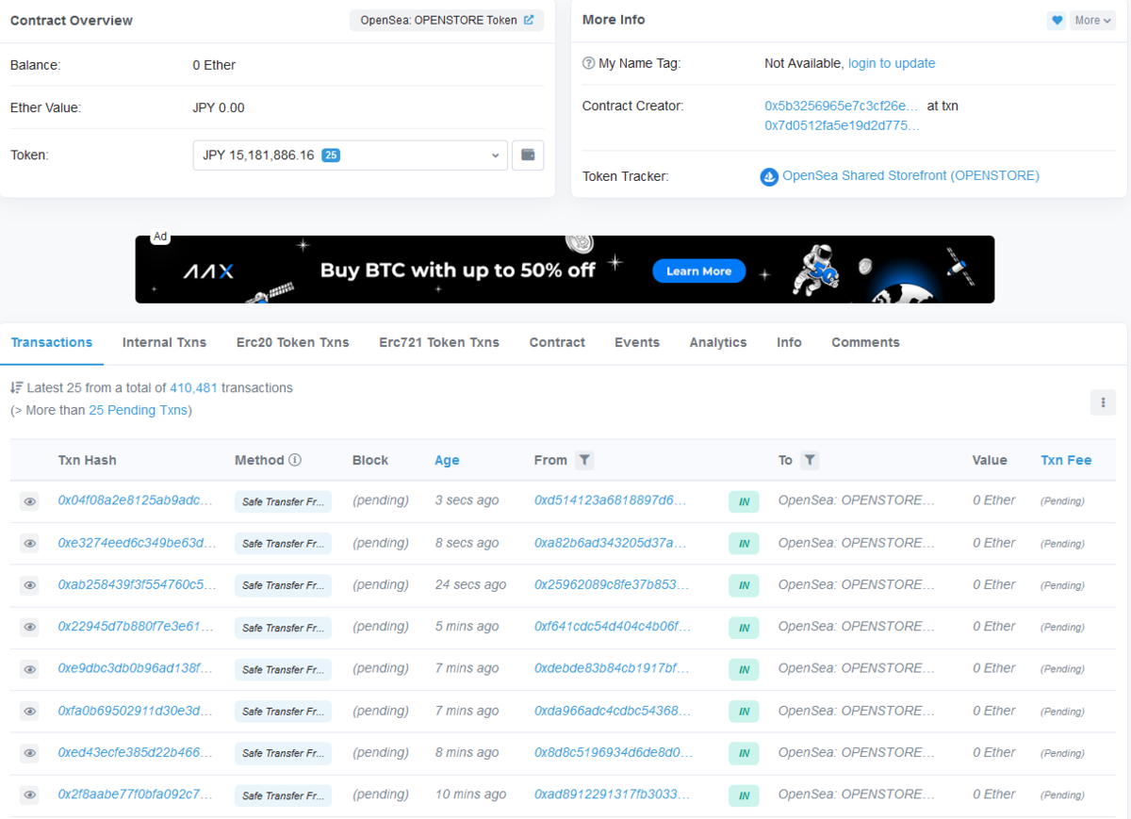The height and width of the screenshot is (819, 1131).
Task: Click the login to update link
Action: tap(892, 63)
